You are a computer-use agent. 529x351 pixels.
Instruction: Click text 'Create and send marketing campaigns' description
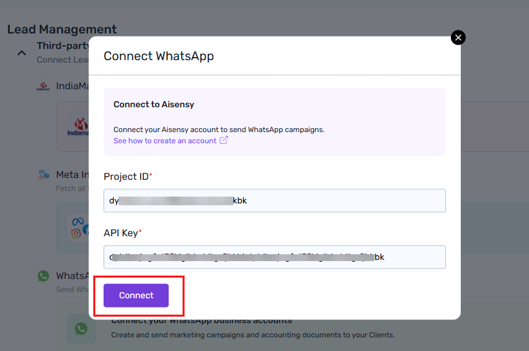point(252,335)
